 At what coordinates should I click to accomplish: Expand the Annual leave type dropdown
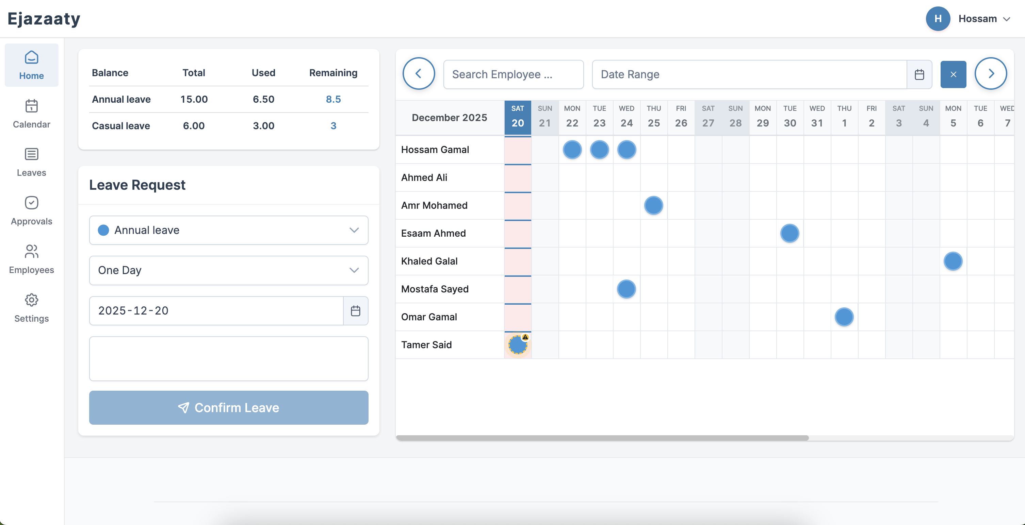pos(353,230)
